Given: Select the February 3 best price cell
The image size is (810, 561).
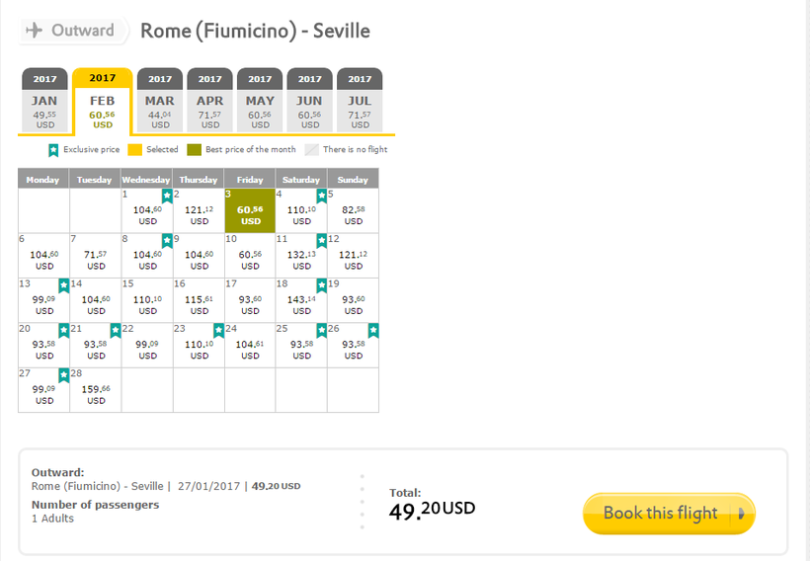Looking at the screenshot, I should tap(250, 210).
